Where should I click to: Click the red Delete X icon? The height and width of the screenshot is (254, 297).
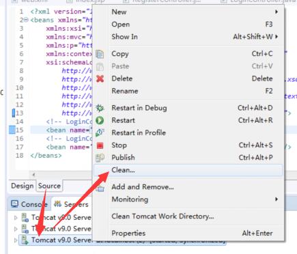[x=100, y=79]
